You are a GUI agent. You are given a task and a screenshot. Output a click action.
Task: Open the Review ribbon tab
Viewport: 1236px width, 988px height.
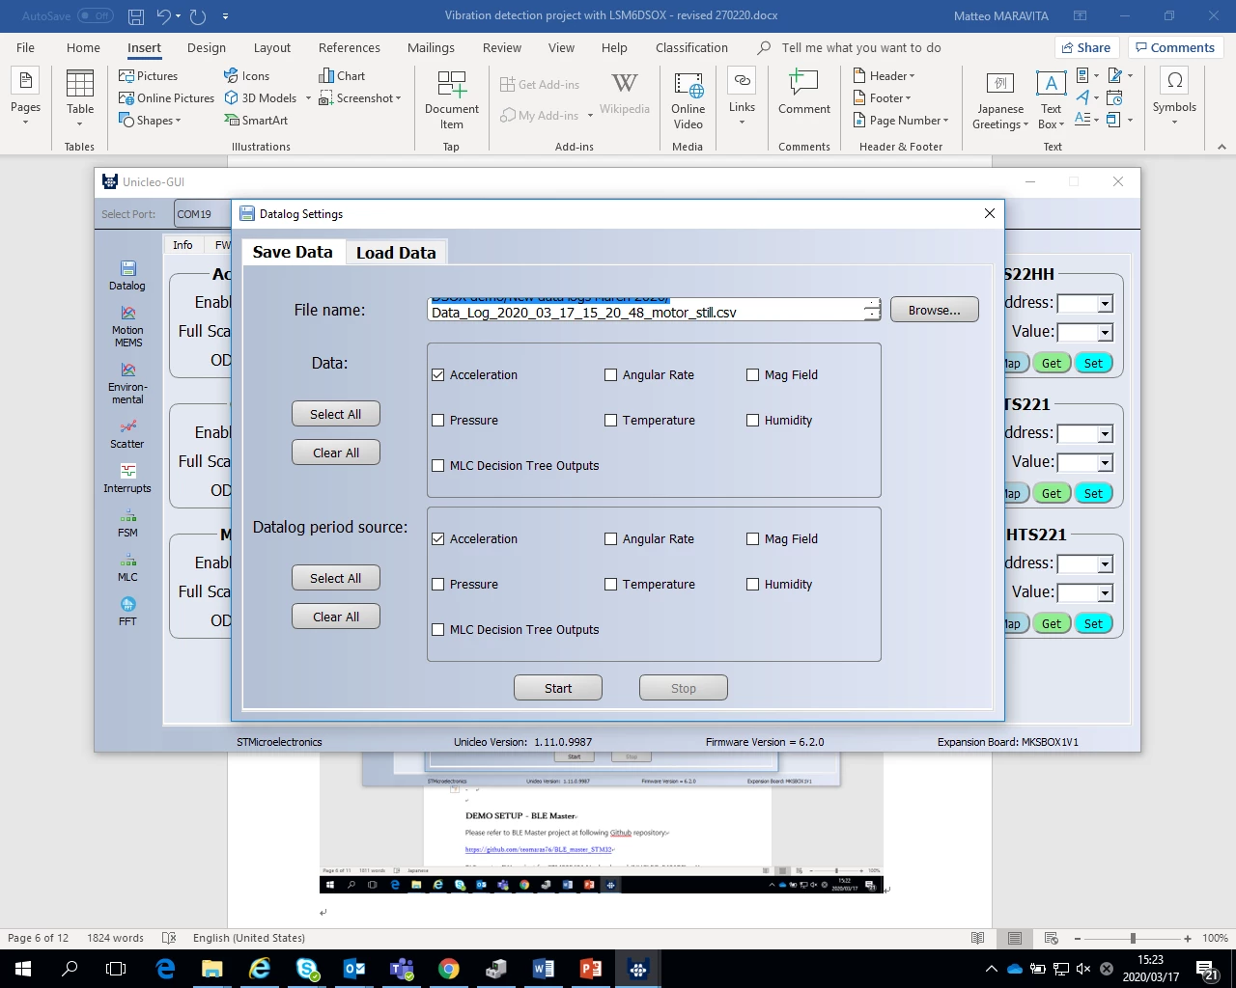click(502, 47)
